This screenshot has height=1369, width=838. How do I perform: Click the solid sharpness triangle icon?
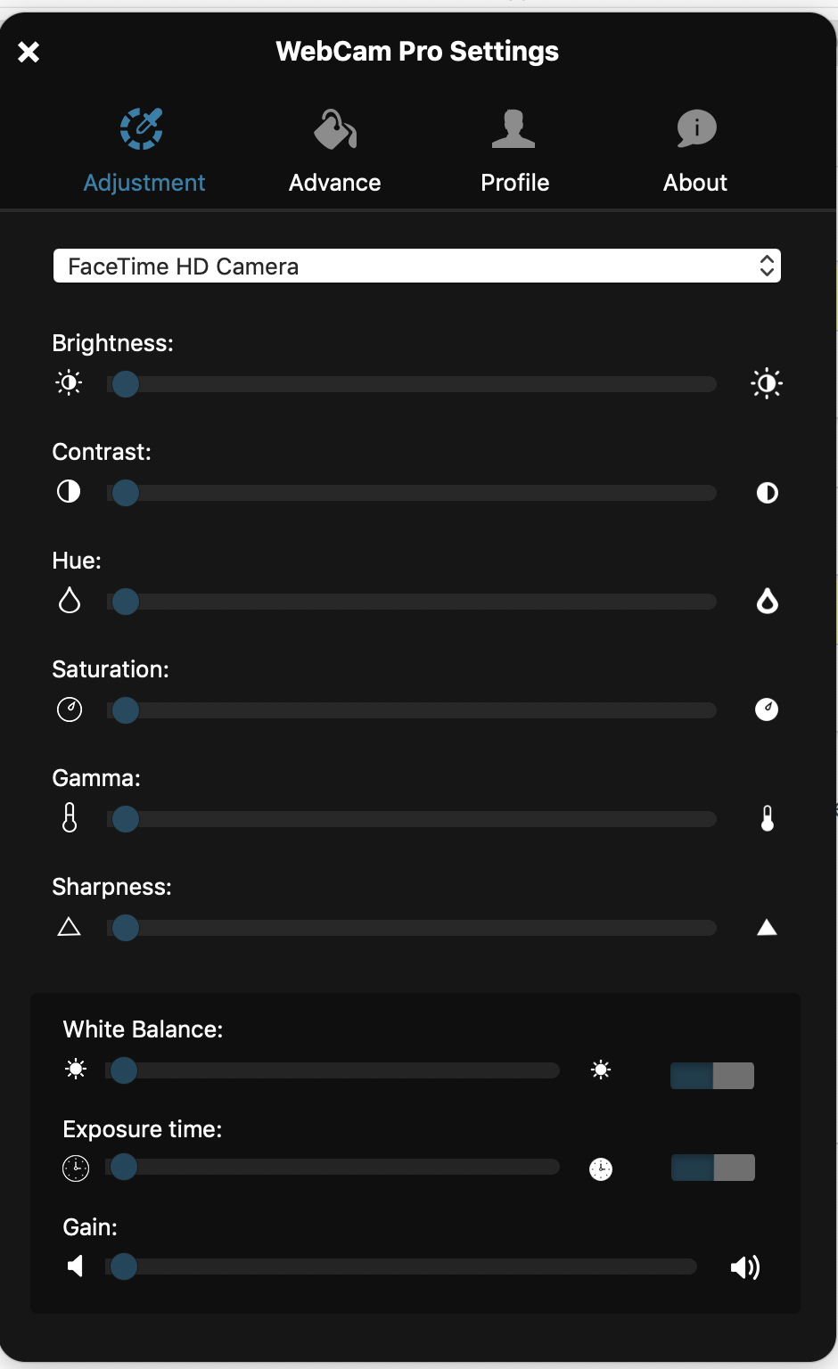tap(767, 928)
